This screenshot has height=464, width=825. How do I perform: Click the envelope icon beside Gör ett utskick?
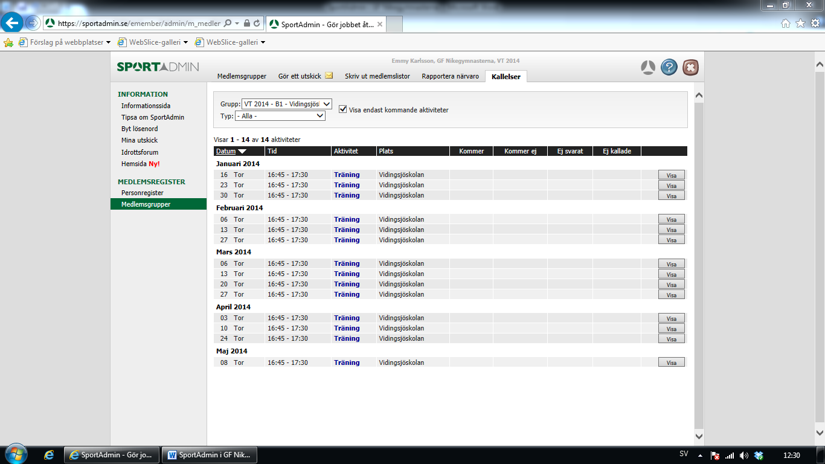click(x=329, y=76)
